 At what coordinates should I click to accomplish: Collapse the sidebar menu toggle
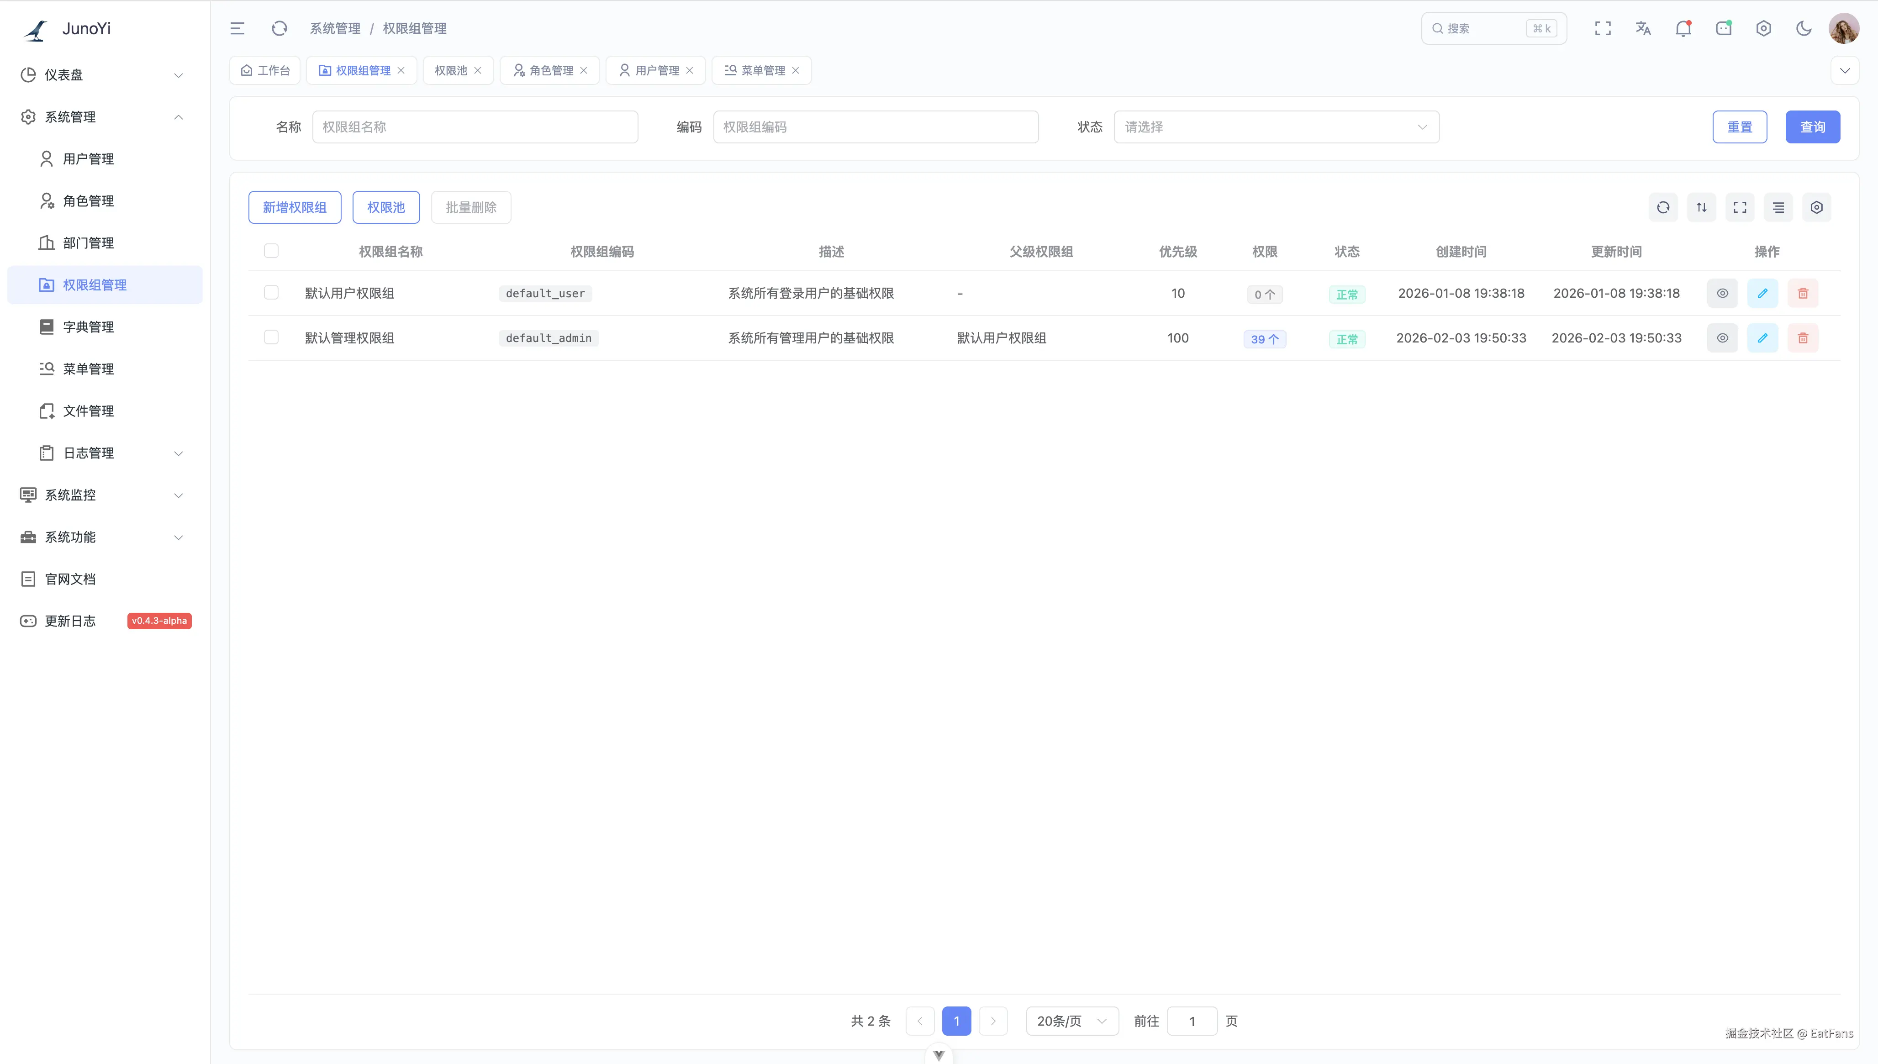(x=237, y=28)
